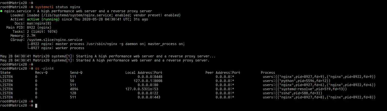Click the 'Local Address:Port' column header
Viewport: 387px width, 111px height.
pos(144,73)
